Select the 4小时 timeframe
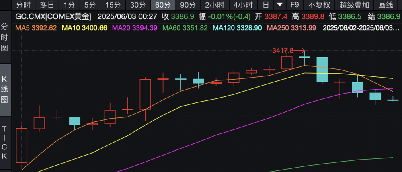402x172 pixels. click(x=243, y=5)
